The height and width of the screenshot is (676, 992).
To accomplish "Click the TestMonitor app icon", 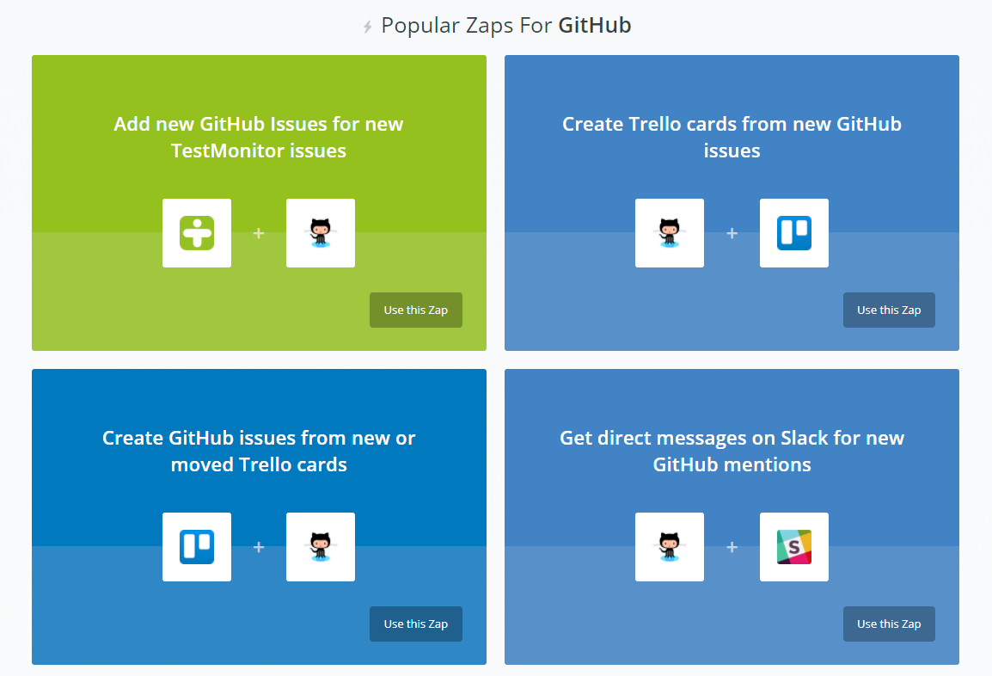I will [197, 233].
